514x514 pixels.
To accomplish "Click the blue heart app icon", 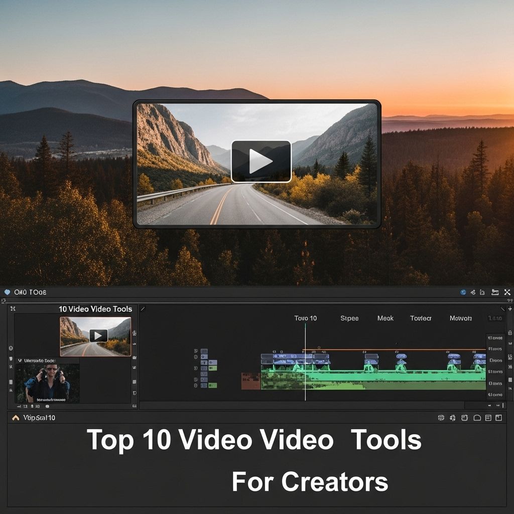I will (7, 292).
